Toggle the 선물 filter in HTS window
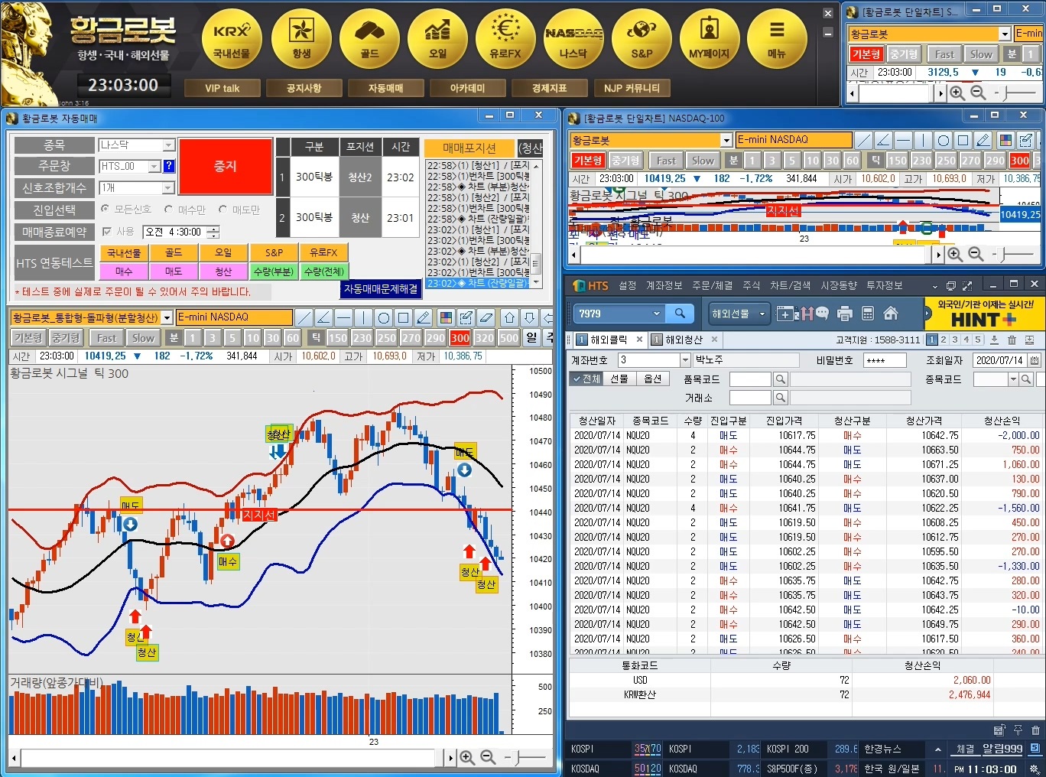The width and height of the screenshot is (1046, 777). tap(619, 379)
